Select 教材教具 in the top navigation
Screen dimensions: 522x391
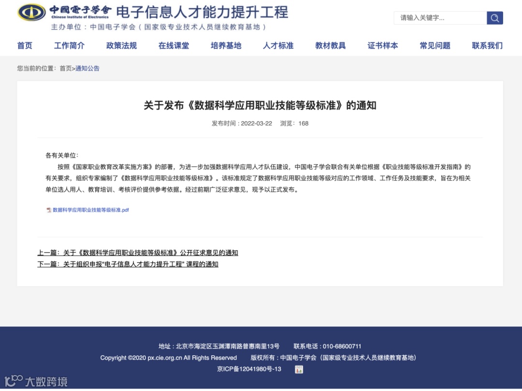coord(331,45)
